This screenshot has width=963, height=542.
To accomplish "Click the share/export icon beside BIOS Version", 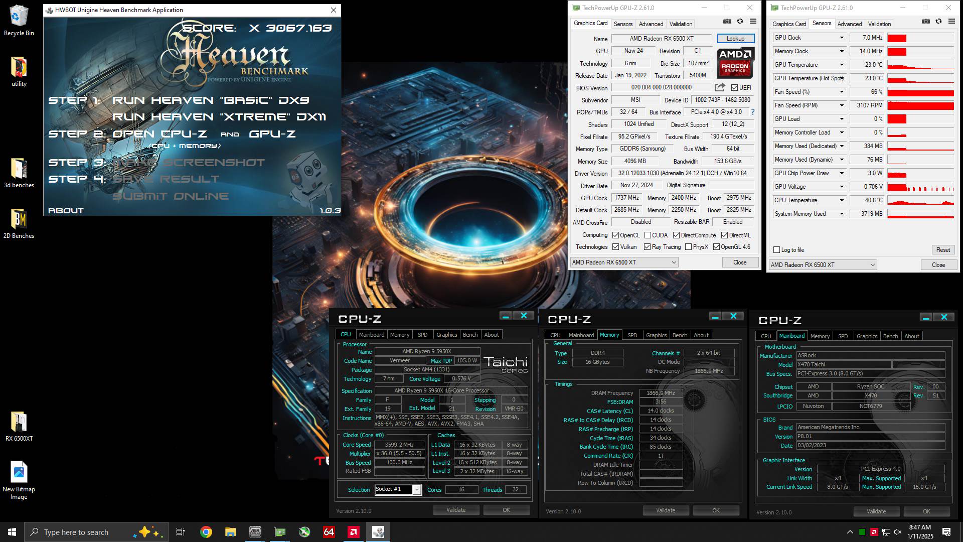I will click(x=720, y=87).
